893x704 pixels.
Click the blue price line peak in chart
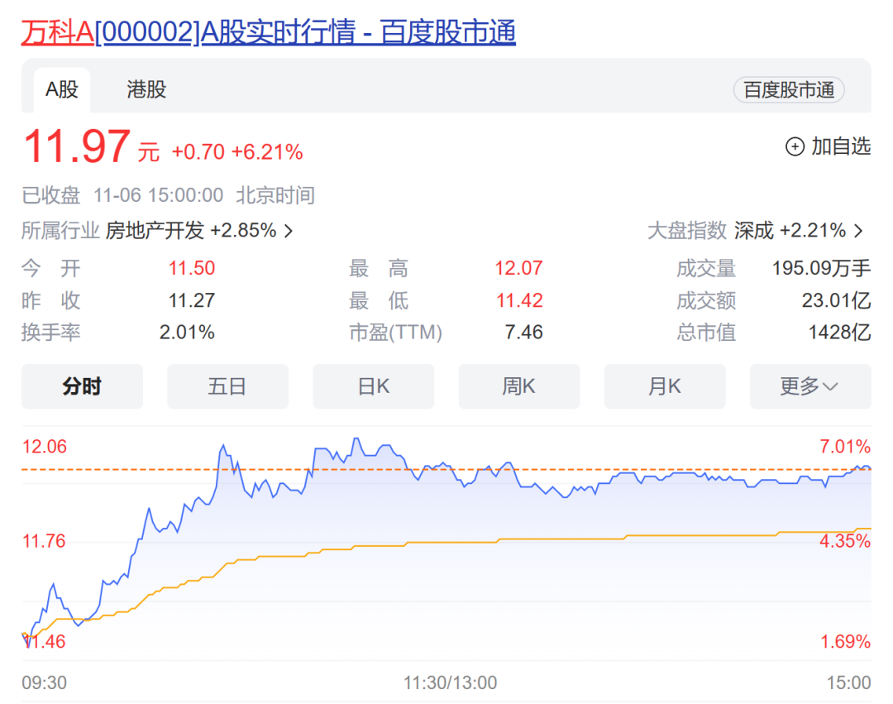pyautogui.click(x=356, y=439)
